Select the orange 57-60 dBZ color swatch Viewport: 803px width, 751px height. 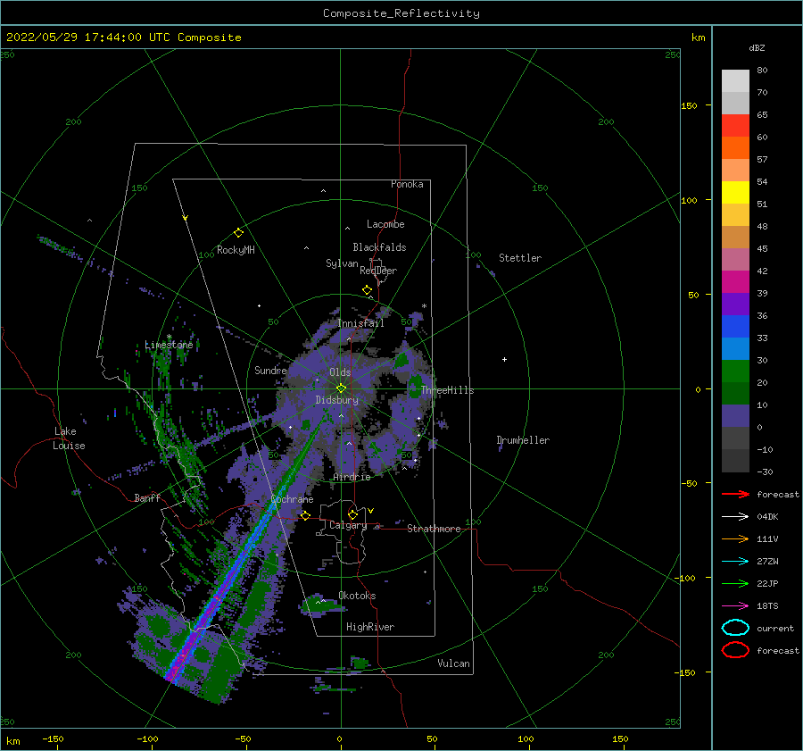tap(735, 148)
